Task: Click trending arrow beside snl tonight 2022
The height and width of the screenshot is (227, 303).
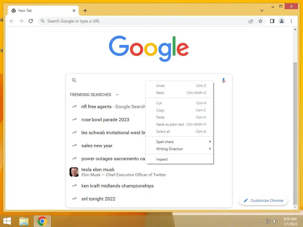Action: tap(74, 199)
